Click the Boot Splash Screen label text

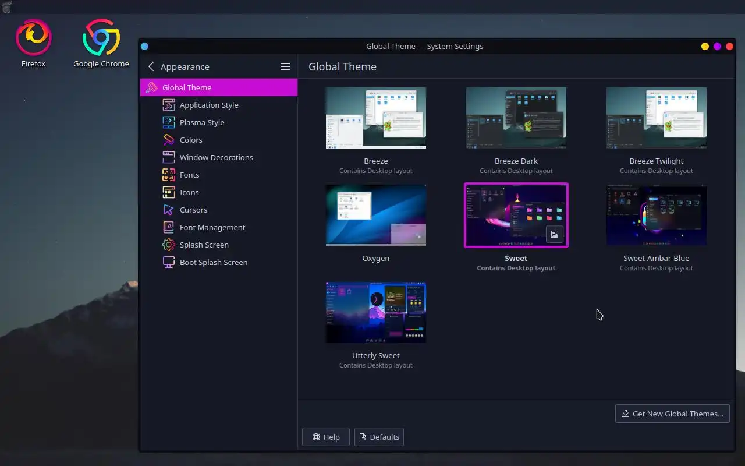[x=214, y=262]
